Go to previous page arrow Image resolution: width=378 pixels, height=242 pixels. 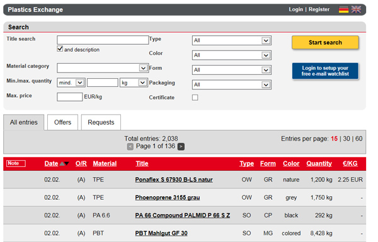click(130, 146)
